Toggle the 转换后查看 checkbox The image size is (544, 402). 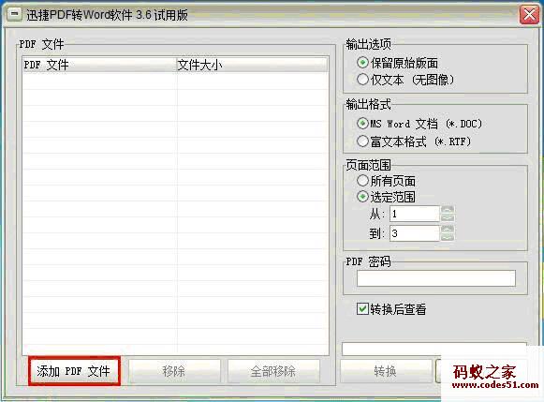point(362,308)
